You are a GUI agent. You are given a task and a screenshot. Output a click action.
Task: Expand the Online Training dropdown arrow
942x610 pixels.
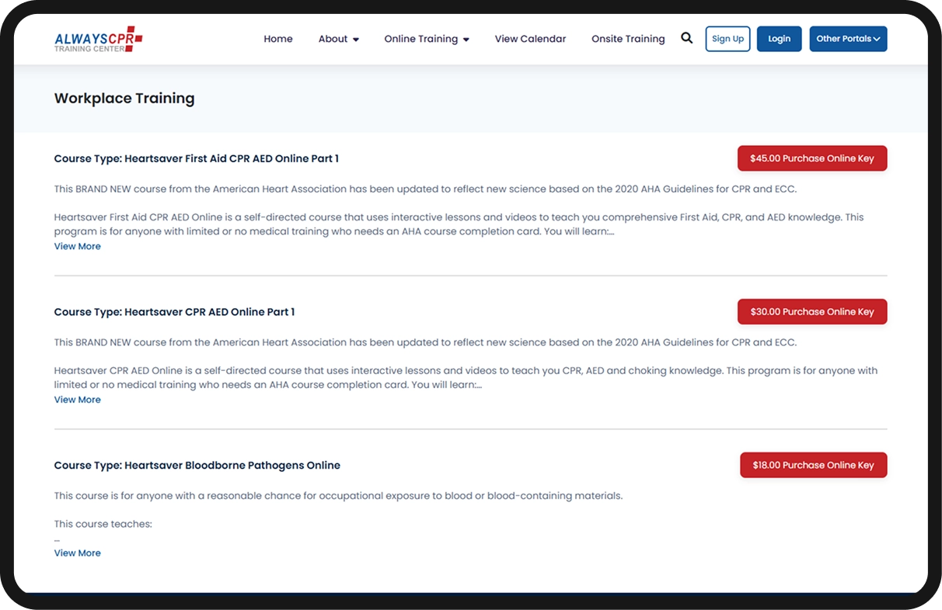point(466,40)
